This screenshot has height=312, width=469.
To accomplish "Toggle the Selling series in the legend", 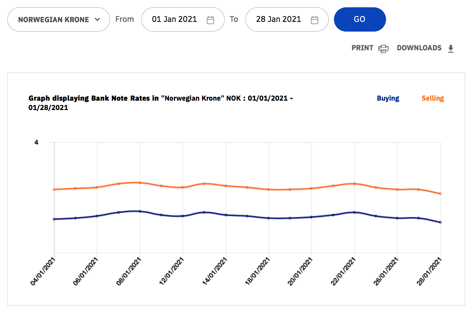I will 433,98.
